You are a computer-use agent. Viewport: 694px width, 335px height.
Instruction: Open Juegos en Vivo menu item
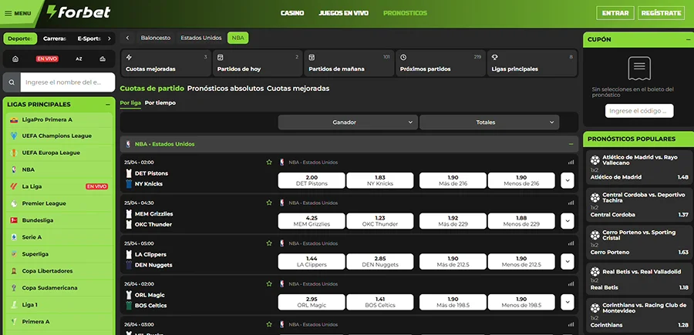pyautogui.click(x=343, y=13)
